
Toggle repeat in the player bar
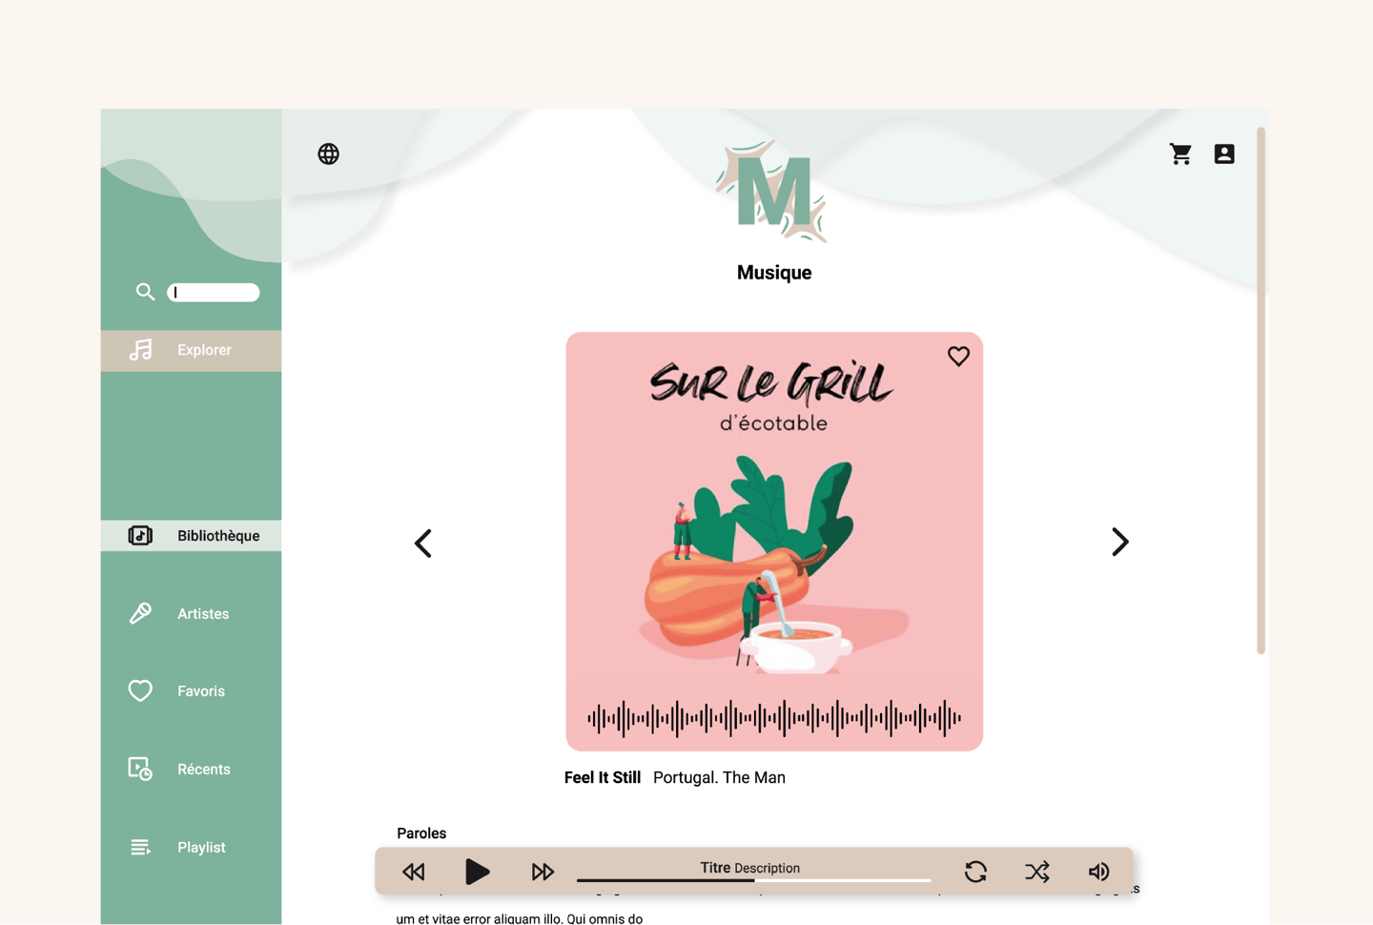(975, 872)
